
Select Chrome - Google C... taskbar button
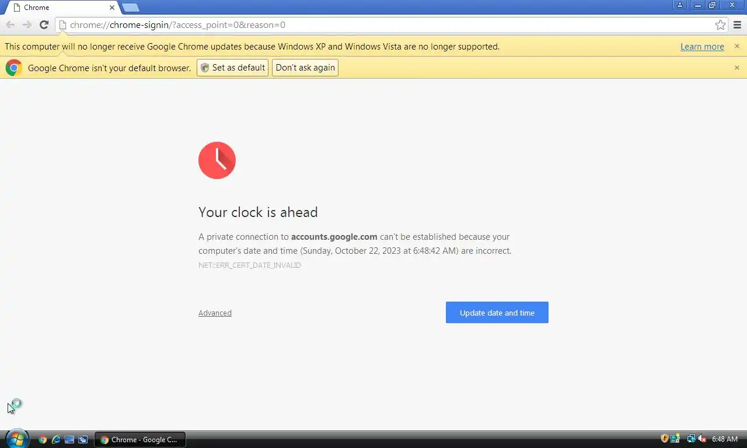click(x=139, y=440)
